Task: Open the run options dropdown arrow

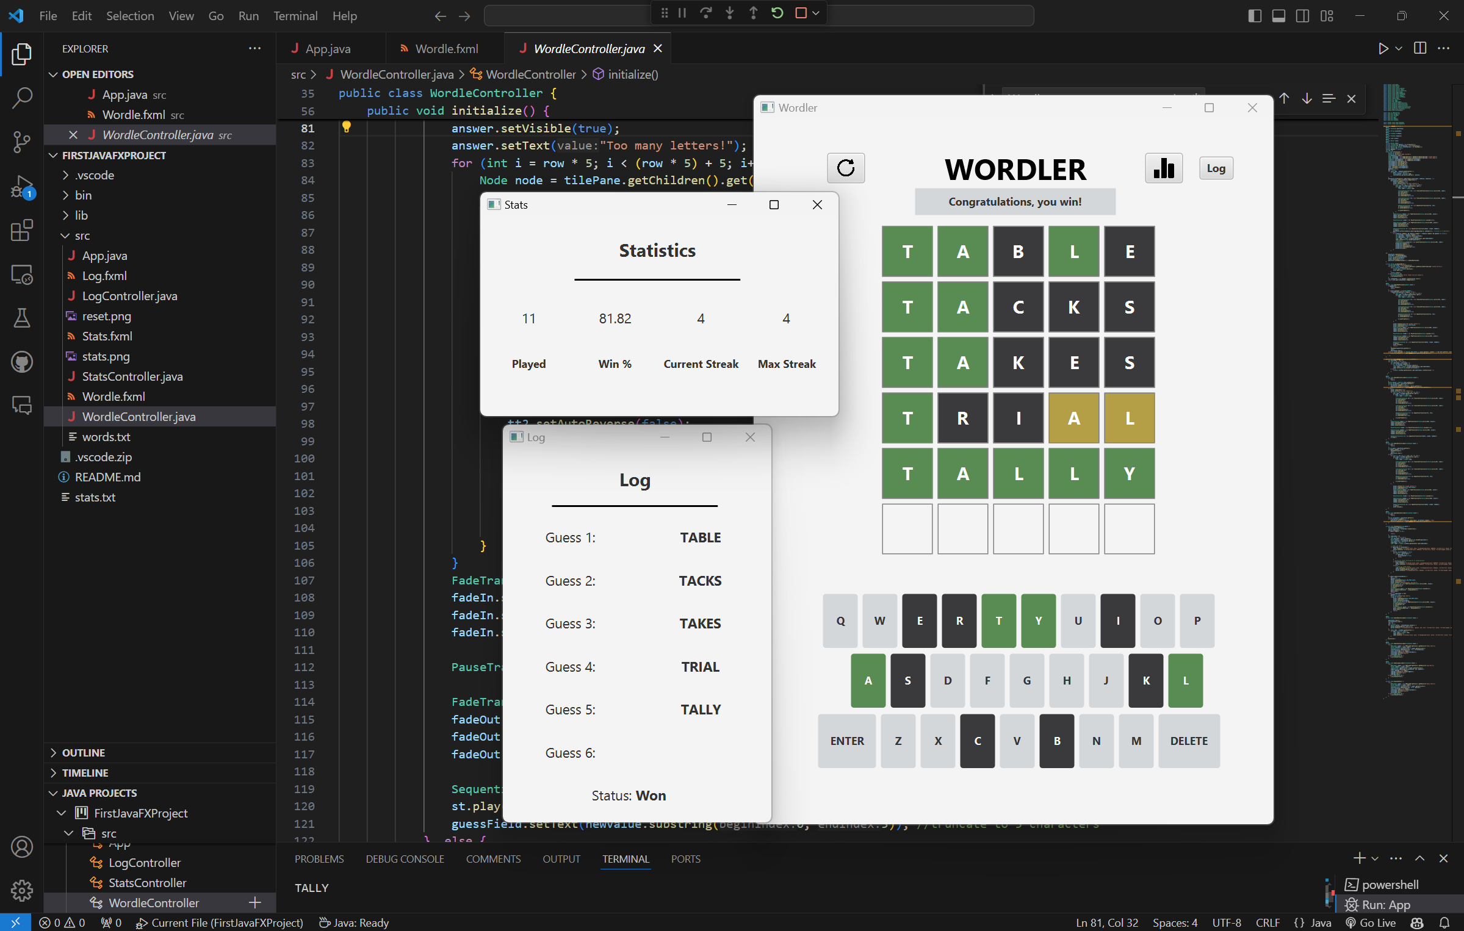Action: coord(1398,48)
